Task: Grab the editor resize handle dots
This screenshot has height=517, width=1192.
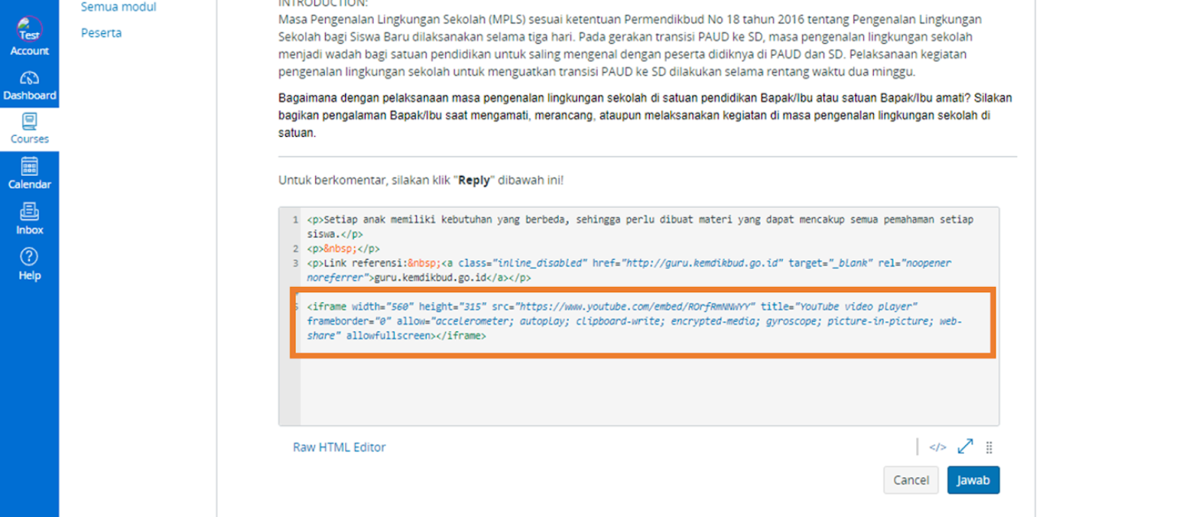Action: click(989, 447)
